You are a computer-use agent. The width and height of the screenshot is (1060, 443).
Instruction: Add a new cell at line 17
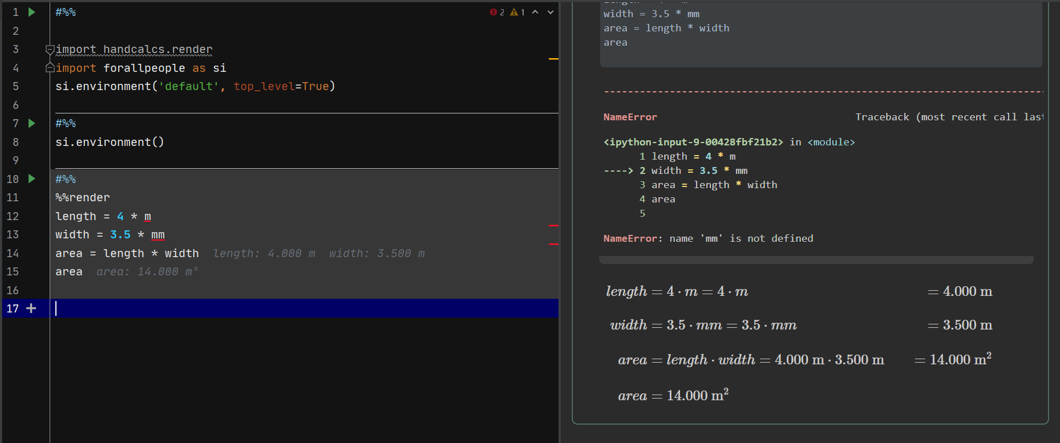point(31,308)
